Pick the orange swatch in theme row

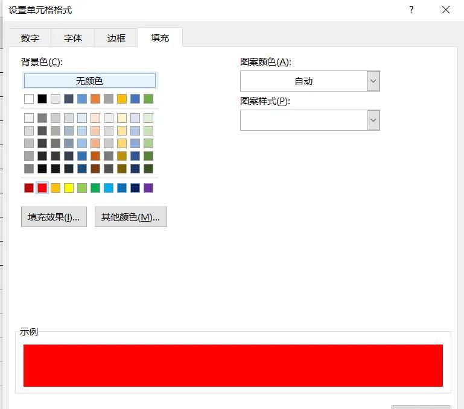95,99
